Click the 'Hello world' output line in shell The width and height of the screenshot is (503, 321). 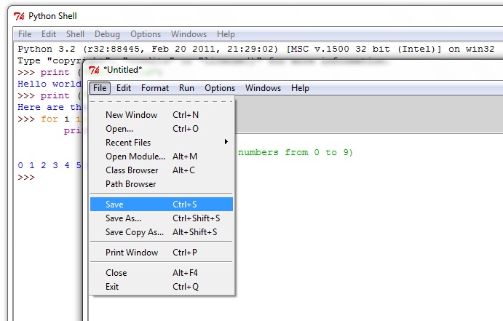[x=49, y=84]
